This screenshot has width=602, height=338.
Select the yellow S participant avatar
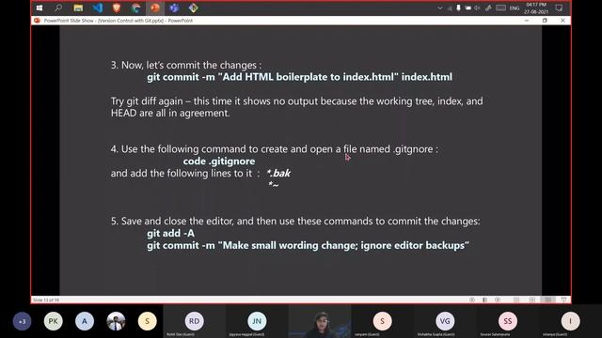coord(147,321)
